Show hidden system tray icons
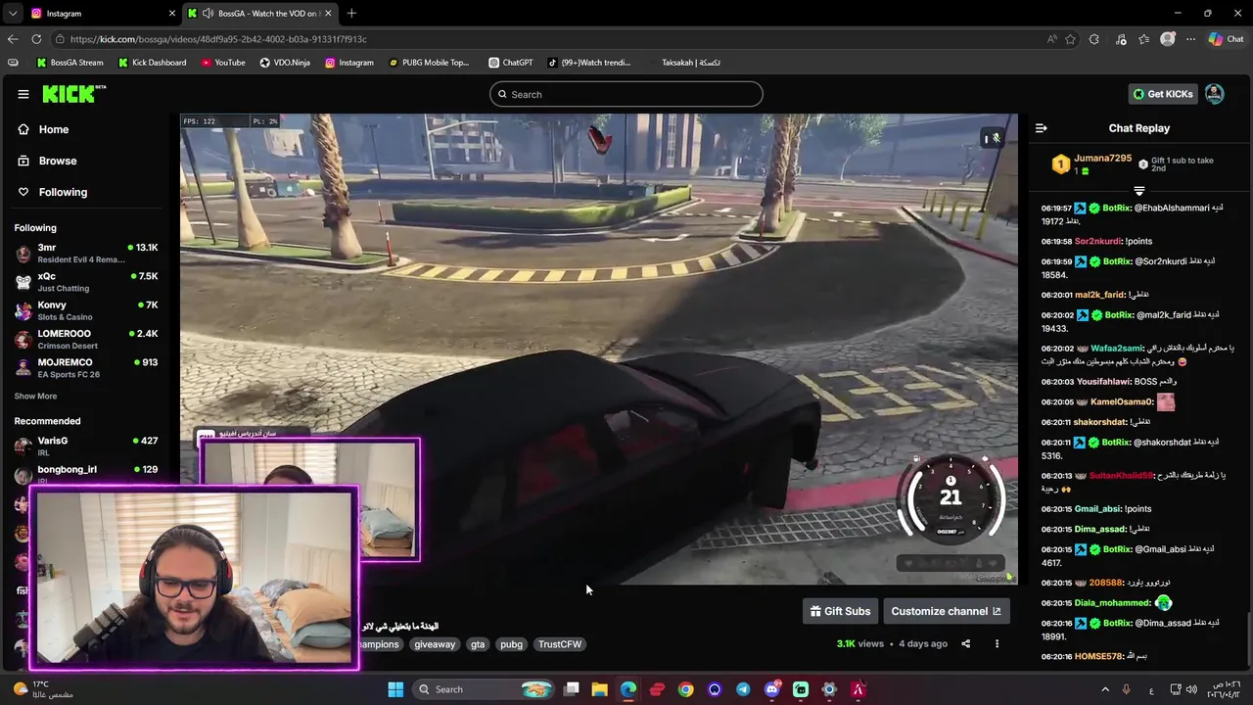1253x705 pixels. click(x=1105, y=689)
